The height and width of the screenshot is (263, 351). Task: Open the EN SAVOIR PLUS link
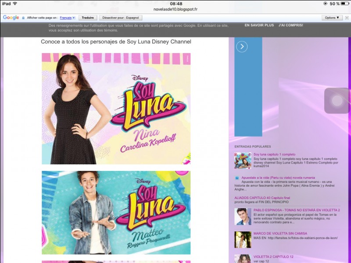pos(259,25)
